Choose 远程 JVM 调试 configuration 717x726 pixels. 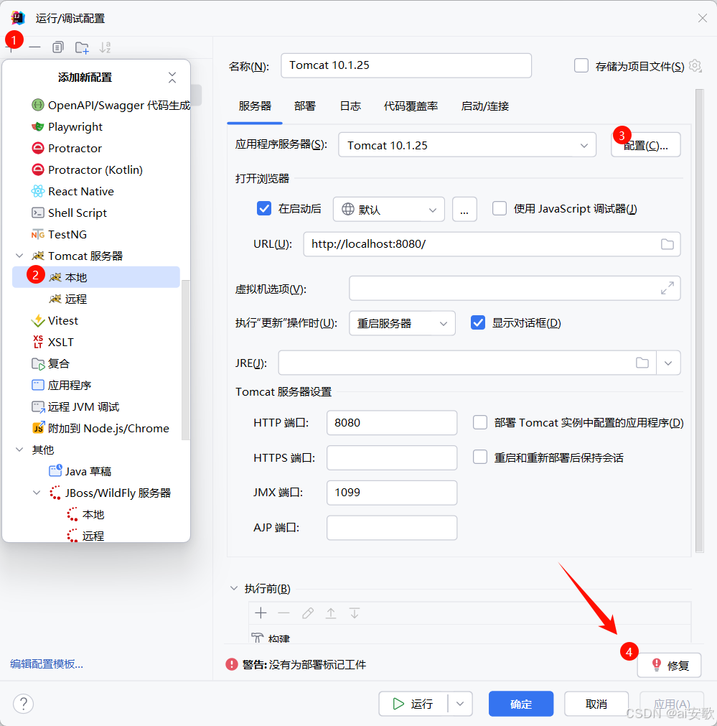(75, 407)
